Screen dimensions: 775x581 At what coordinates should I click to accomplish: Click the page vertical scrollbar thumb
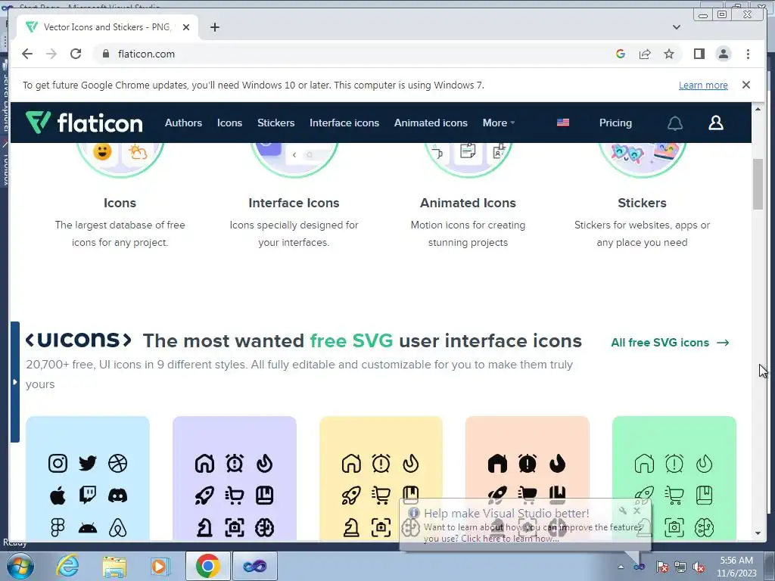[x=758, y=184]
